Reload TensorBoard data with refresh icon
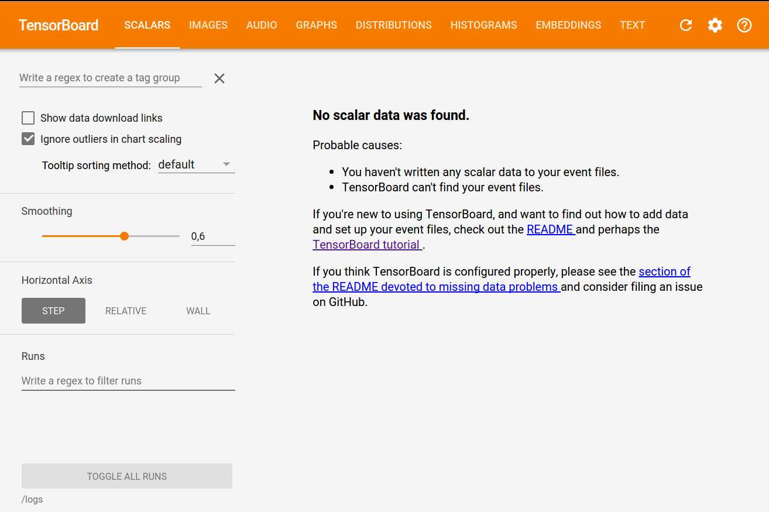Screen dimensions: 769x512 (x=686, y=25)
